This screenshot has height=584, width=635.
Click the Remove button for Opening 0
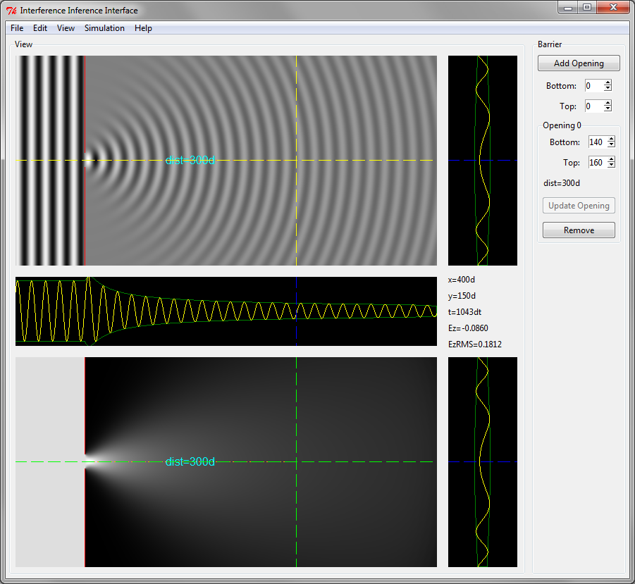pyautogui.click(x=579, y=230)
